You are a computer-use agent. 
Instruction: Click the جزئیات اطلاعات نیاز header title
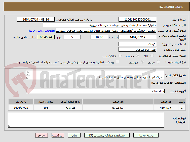pos(171,7)
